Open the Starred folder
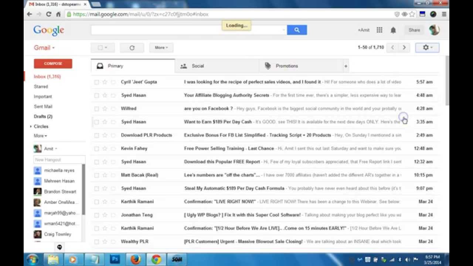Image resolution: width=473 pixels, height=266 pixels. [41, 86]
